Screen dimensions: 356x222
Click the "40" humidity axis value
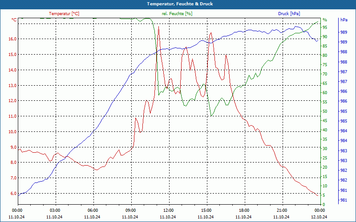[325, 130]
